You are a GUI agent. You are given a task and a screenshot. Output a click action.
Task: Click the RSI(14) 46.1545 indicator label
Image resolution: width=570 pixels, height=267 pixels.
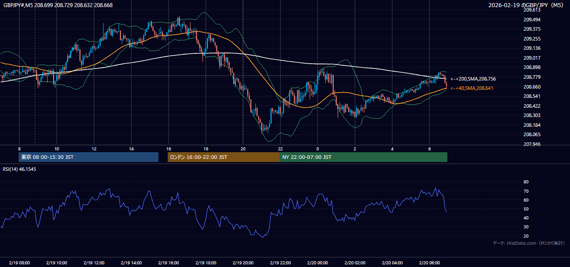pyautogui.click(x=20, y=169)
